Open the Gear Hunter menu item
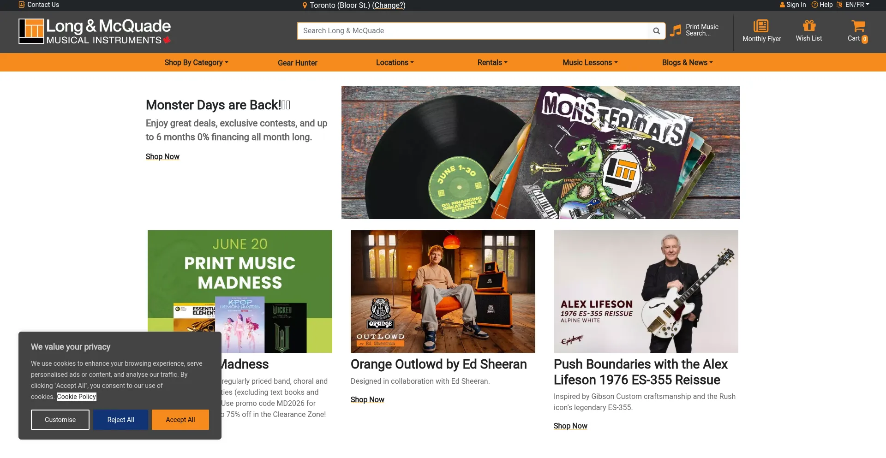Image resolution: width=886 pixels, height=458 pixels. pos(297,63)
